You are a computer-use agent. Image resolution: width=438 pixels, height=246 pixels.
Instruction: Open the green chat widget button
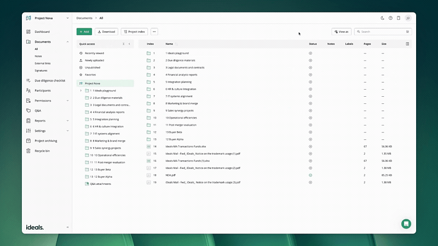tap(406, 224)
